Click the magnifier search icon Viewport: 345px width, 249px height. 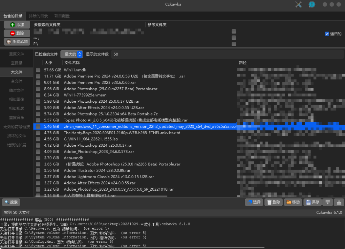7,202
